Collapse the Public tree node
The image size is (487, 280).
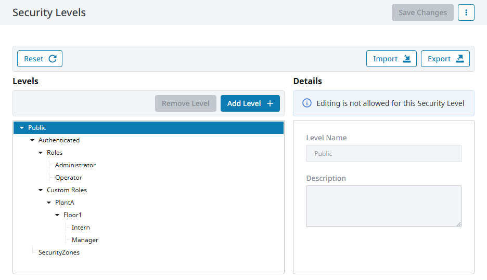(22, 128)
